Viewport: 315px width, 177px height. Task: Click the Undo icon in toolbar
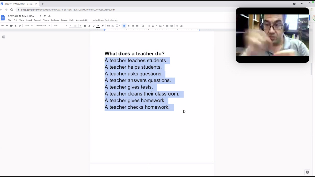pos(3,26)
